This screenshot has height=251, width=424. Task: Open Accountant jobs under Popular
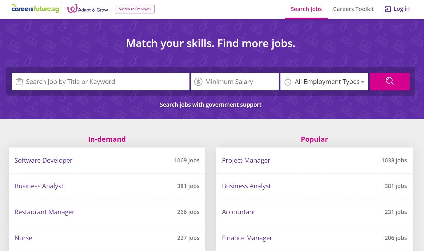[x=238, y=212]
